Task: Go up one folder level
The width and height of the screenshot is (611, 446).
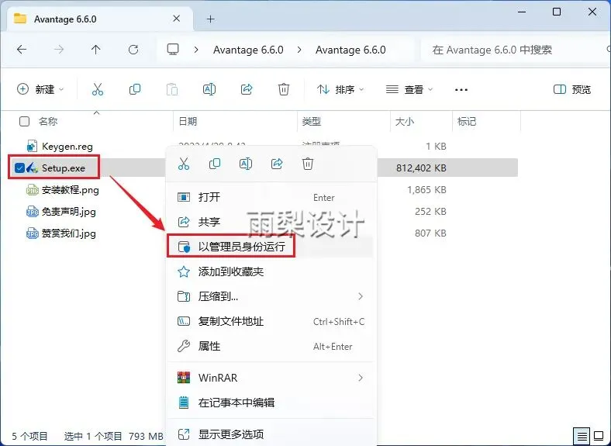Action: (96, 50)
